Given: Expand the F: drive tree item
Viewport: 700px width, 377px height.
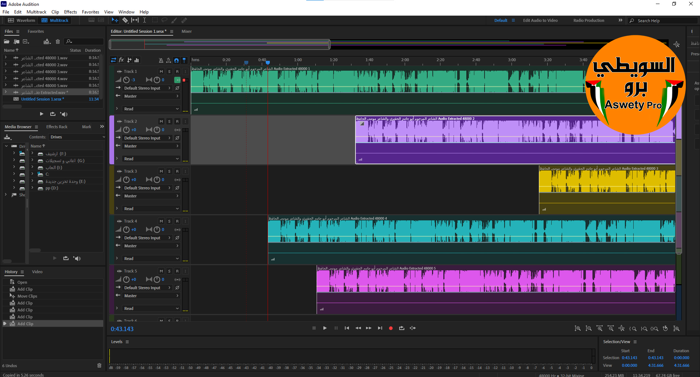Looking at the screenshot, I should 32,153.
